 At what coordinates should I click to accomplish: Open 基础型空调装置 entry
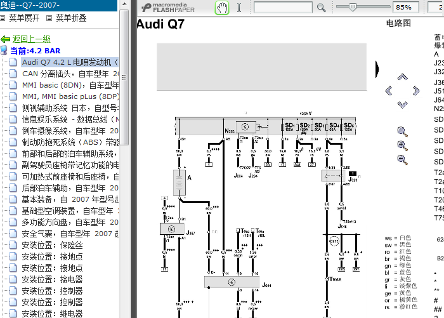tap(70, 211)
